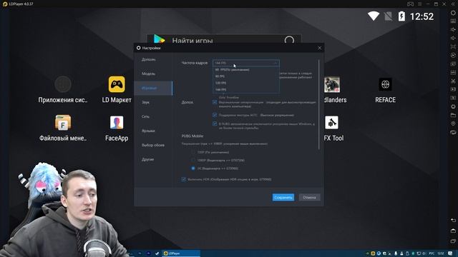Choose 90 FPS from dropdown list
This screenshot has width=458, height=257.
246,76
